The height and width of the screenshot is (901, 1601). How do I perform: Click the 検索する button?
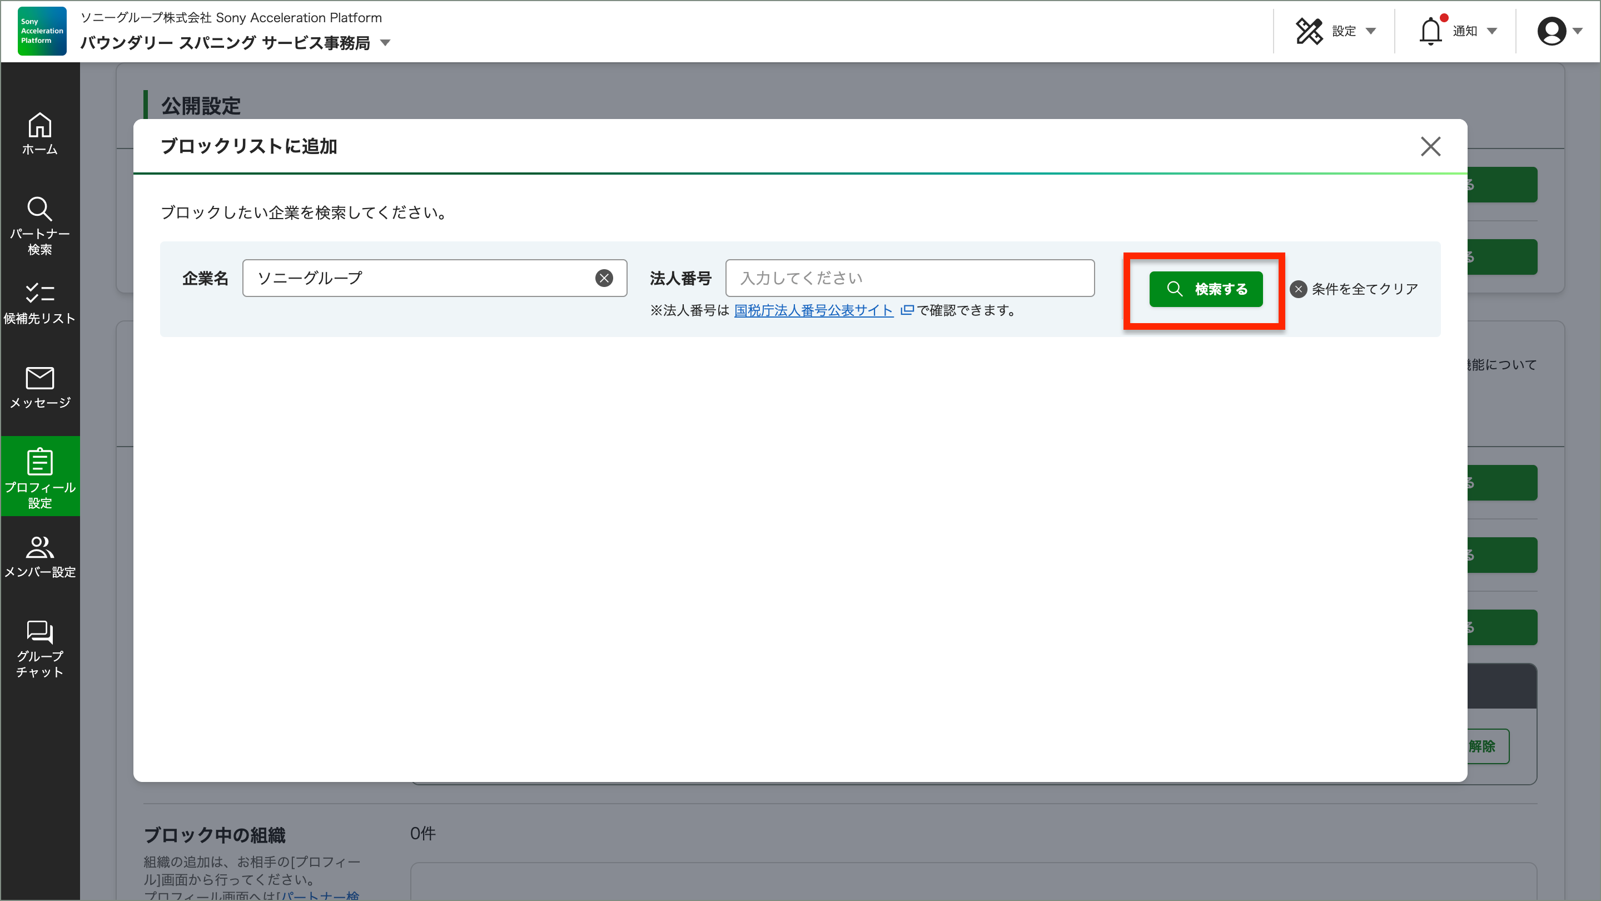1206,289
